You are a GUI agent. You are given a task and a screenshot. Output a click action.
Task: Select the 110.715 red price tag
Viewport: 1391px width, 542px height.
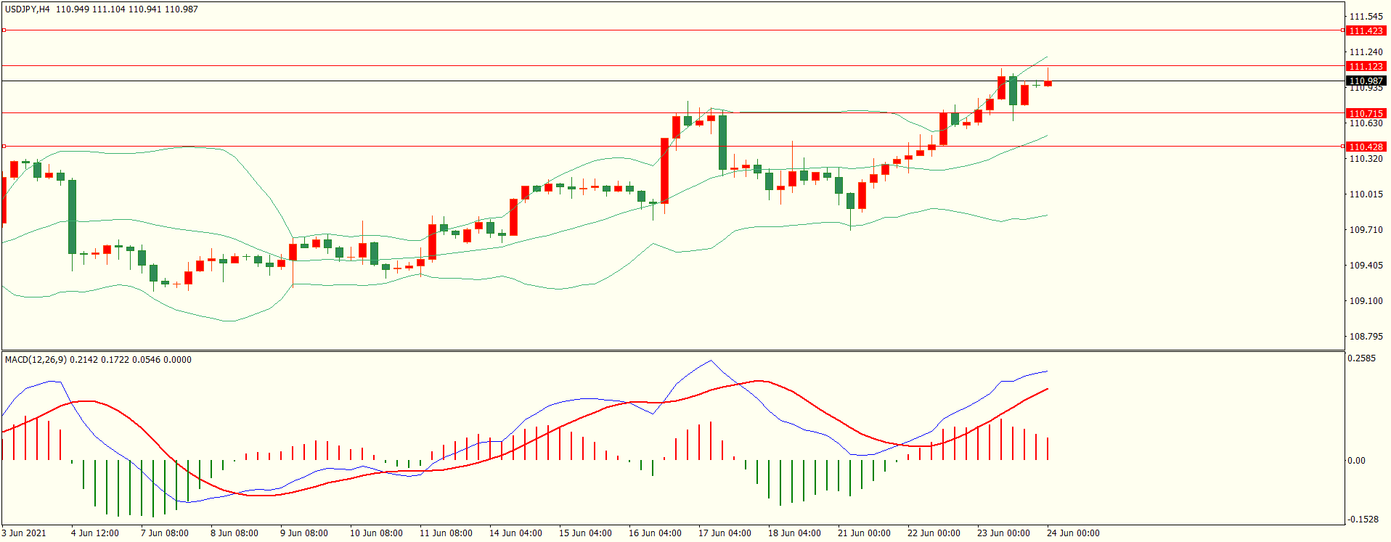(x=1366, y=113)
